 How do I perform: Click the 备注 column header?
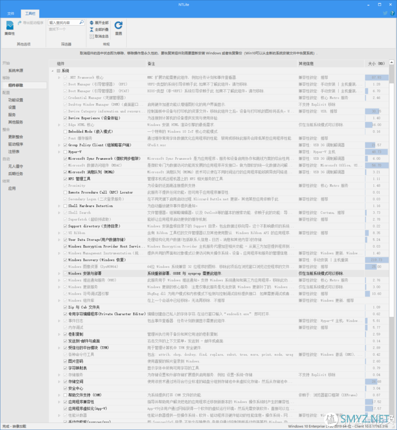(221, 64)
